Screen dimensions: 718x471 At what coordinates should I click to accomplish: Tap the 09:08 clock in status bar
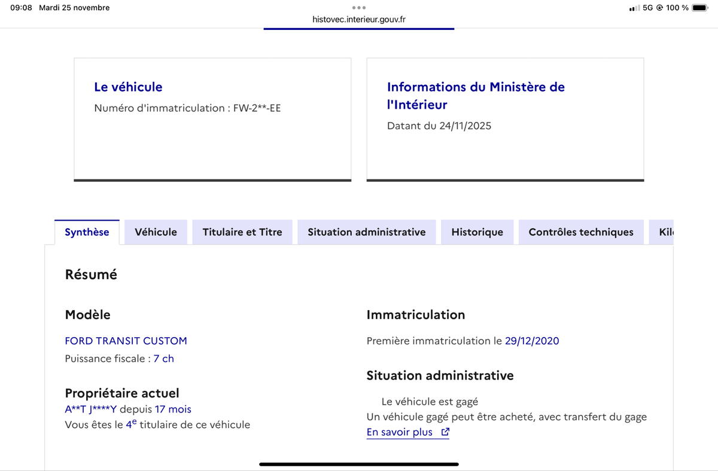(22, 8)
